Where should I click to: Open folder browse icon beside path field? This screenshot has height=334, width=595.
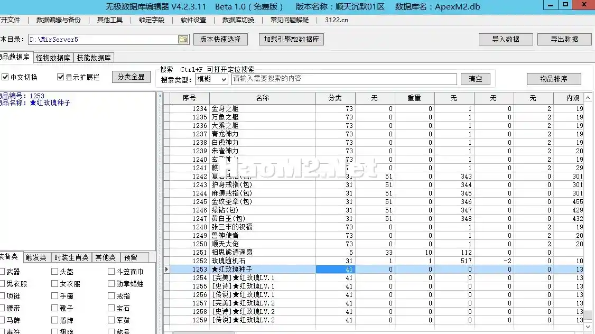pyautogui.click(x=183, y=40)
